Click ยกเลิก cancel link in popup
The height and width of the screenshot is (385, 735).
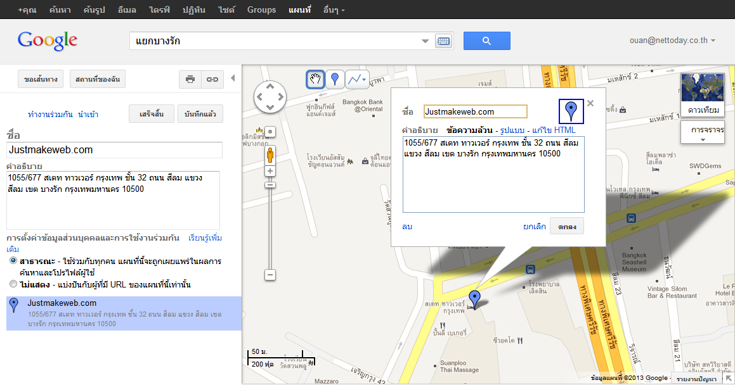point(535,227)
